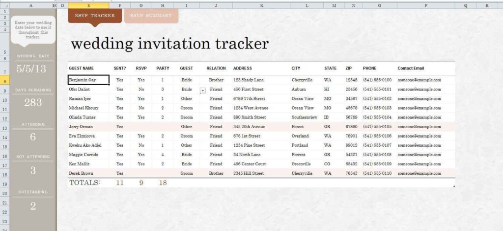Click the not attending count 3
The height and width of the screenshot is (231, 503).
click(x=33, y=171)
